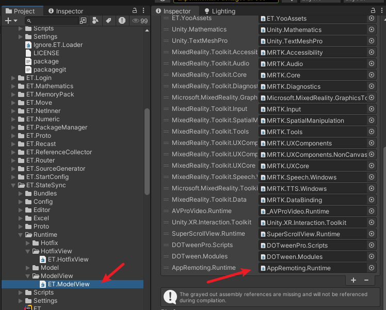
Task: Open object picker for MRTK.UXCore
Action: [372, 166]
